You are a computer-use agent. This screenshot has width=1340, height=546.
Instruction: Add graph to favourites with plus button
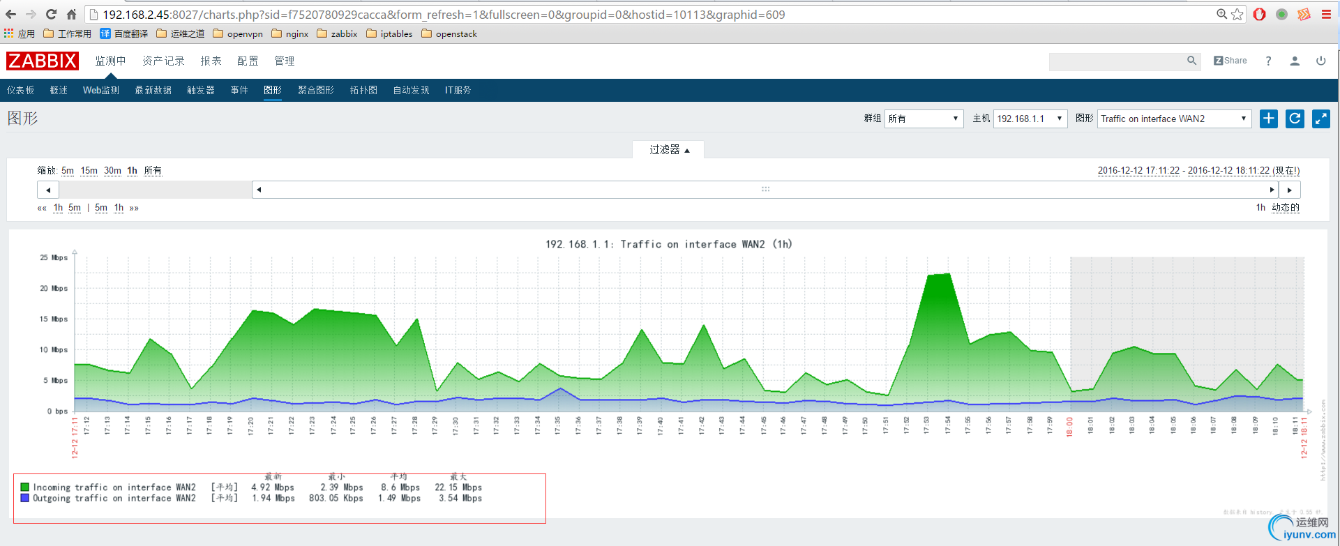1269,119
